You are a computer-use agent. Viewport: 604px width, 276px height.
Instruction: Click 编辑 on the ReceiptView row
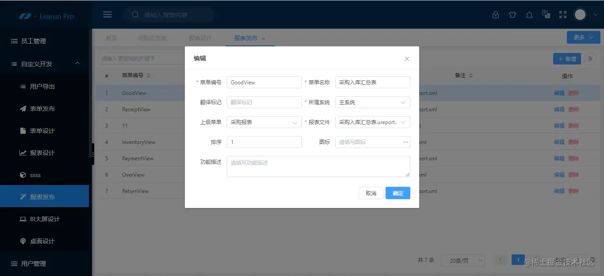click(x=558, y=109)
